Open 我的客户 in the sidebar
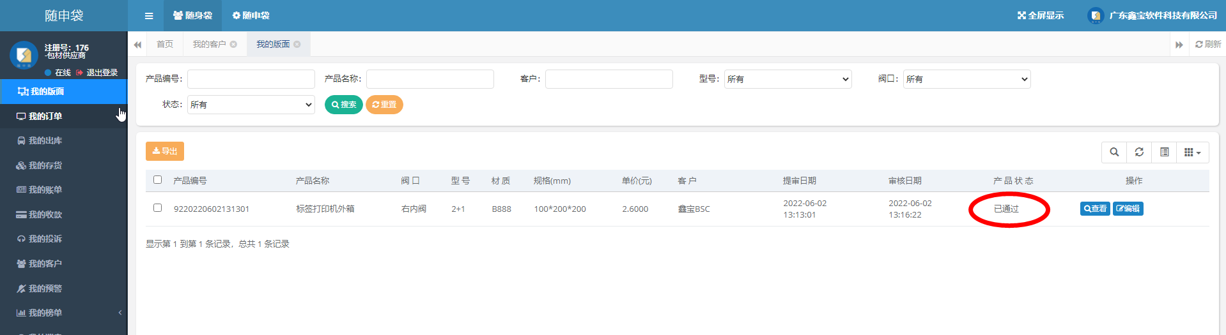 (x=63, y=264)
